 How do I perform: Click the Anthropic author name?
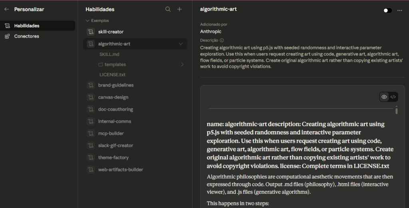point(210,31)
